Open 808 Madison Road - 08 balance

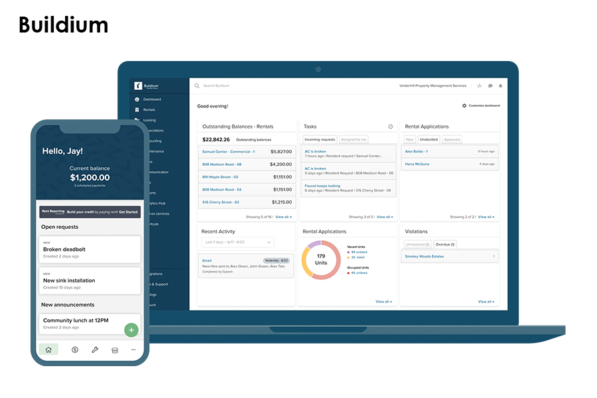[x=247, y=165]
